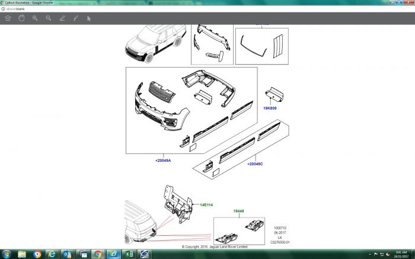Click the 19K809 callout label
This screenshot has width=415, height=259.
(x=270, y=108)
